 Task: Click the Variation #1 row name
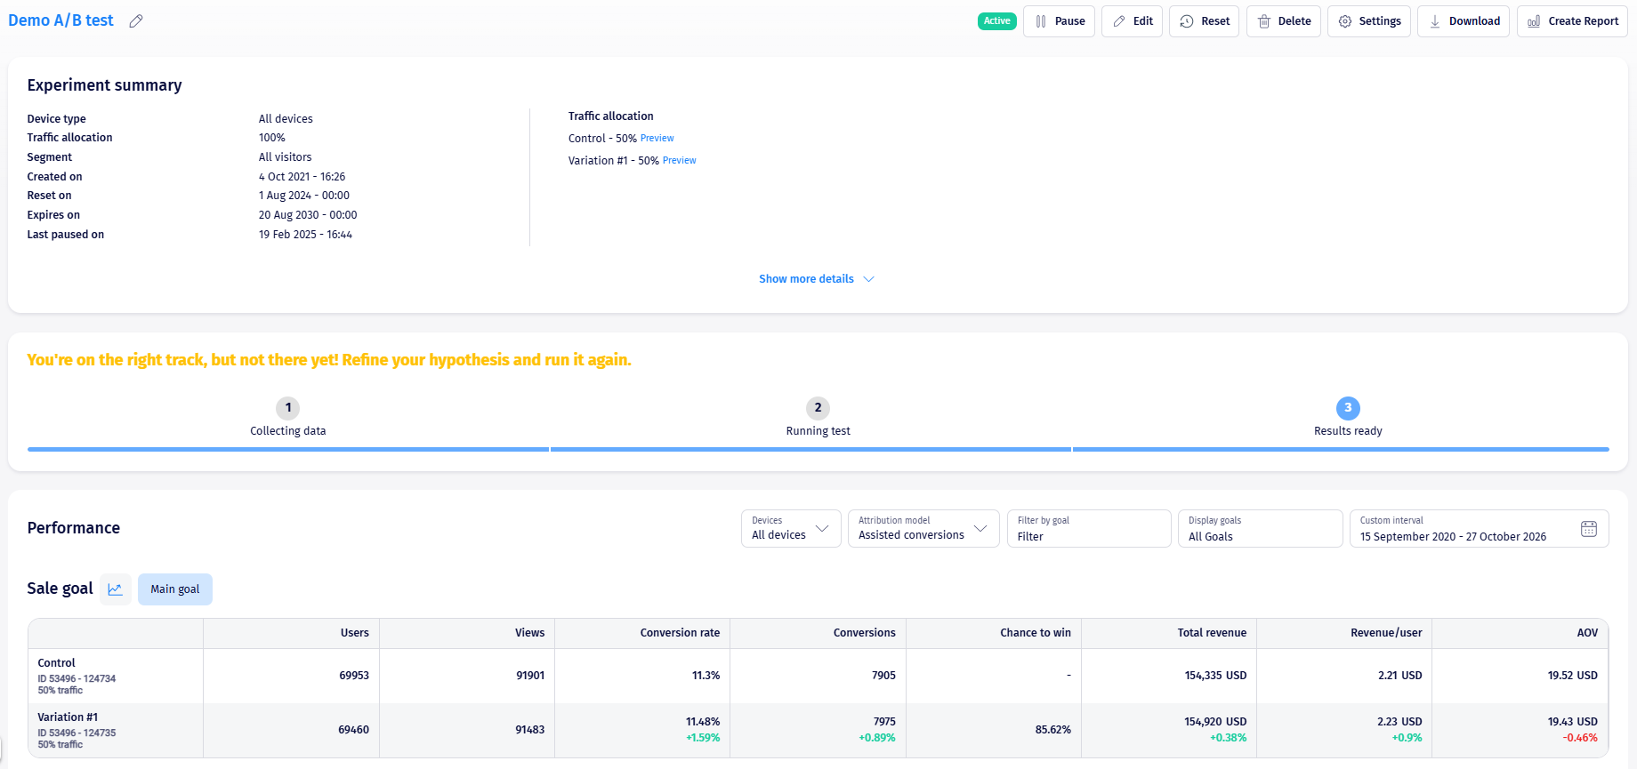click(68, 717)
